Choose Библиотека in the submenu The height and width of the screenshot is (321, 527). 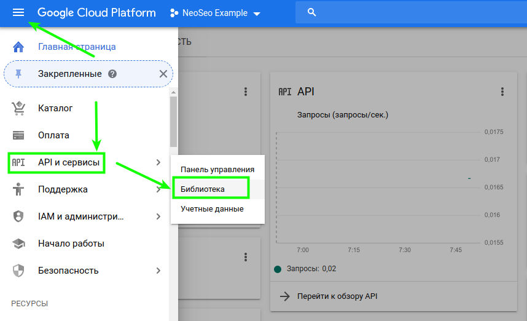[217, 189]
